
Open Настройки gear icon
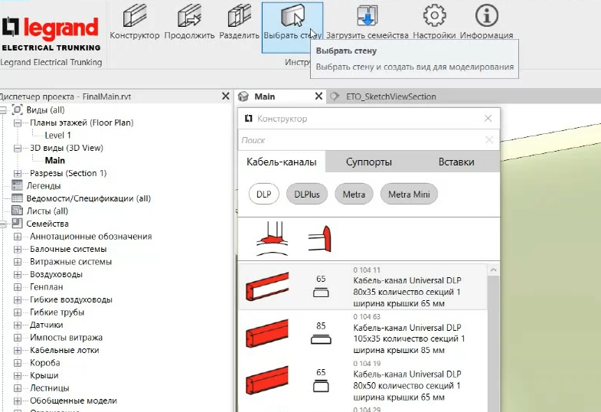click(434, 16)
